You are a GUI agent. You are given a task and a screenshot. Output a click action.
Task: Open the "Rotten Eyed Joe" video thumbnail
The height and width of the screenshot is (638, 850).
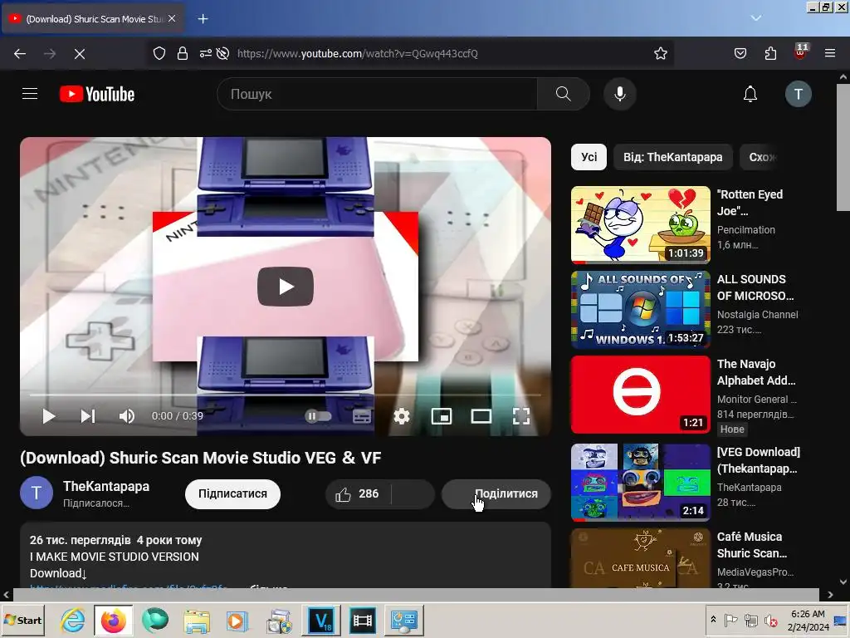click(x=641, y=224)
